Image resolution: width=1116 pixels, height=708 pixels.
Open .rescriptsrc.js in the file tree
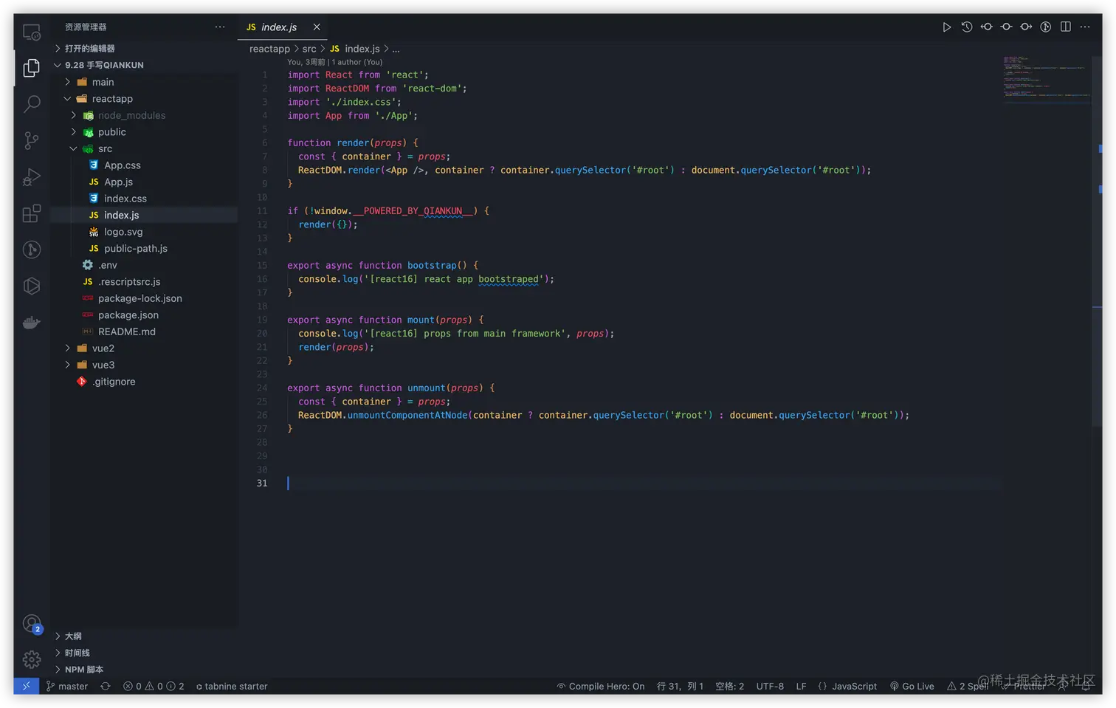(144, 282)
